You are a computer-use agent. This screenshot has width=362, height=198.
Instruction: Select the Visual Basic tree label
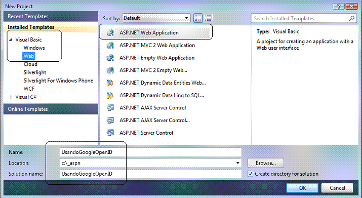click(28, 39)
